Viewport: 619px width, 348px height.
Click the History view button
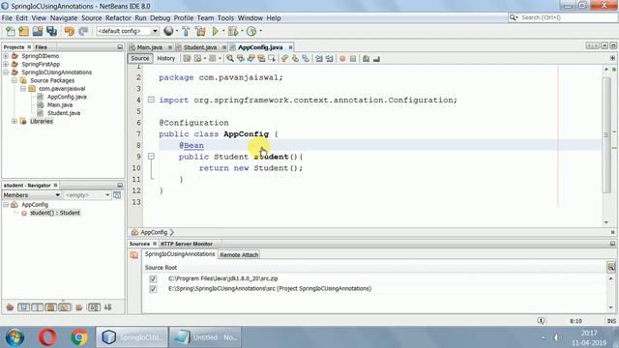(165, 58)
